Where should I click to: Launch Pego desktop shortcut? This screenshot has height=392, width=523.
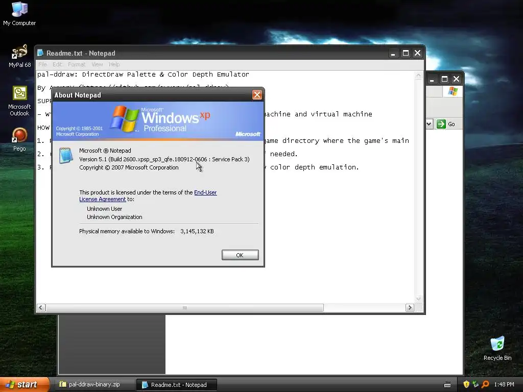[x=19, y=139]
